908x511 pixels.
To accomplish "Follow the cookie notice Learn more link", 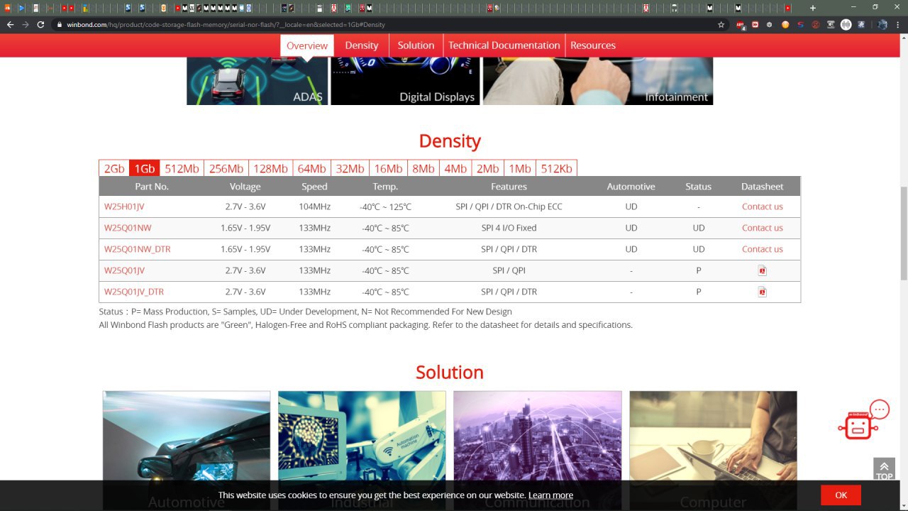I will (550, 495).
